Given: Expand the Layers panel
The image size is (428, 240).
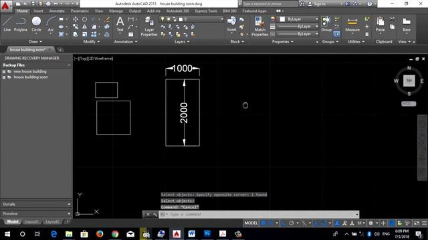Looking at the screenshot, I should click(x=182, y=41).
